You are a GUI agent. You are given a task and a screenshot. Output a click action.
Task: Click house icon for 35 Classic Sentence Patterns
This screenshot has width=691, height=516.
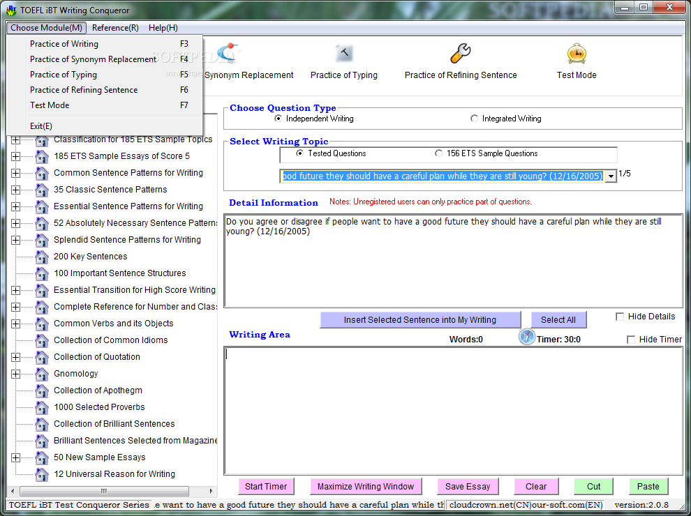tap(41, 190)
